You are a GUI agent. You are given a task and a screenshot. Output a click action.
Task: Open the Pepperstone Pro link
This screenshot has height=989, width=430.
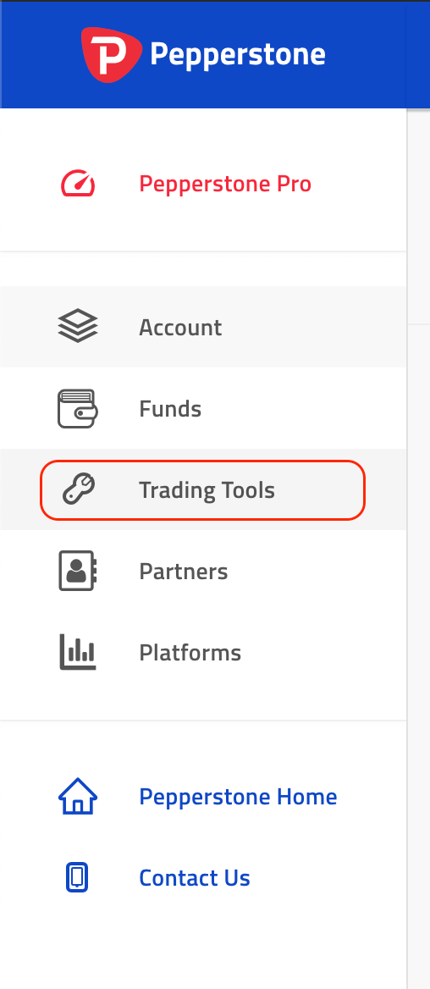[x=225, y=185]
